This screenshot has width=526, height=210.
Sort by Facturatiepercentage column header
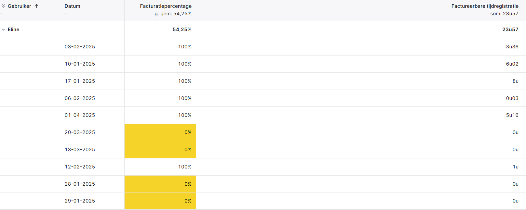pos(166,6)
